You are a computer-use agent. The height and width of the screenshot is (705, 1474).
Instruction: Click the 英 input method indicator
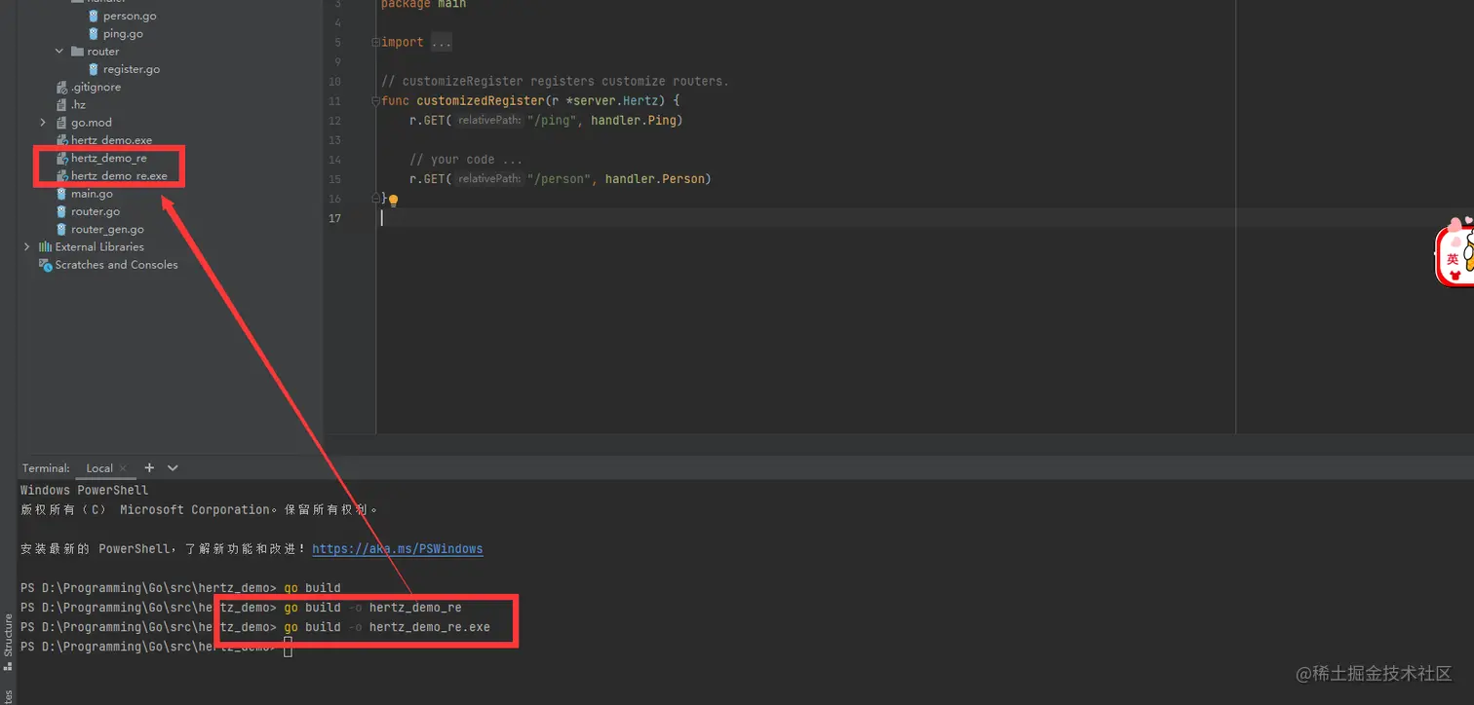pyautogui.click(x=1453, y=259)
